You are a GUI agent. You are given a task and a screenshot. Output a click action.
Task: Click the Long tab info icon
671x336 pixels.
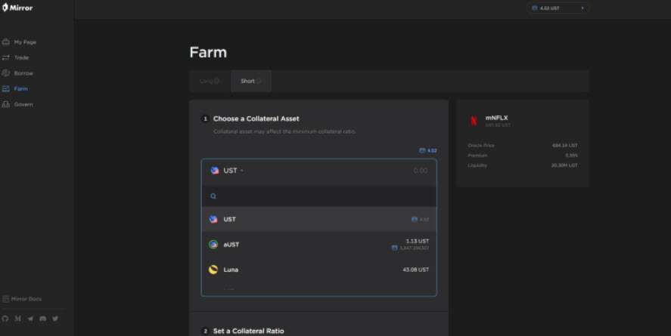coord(216,81)
